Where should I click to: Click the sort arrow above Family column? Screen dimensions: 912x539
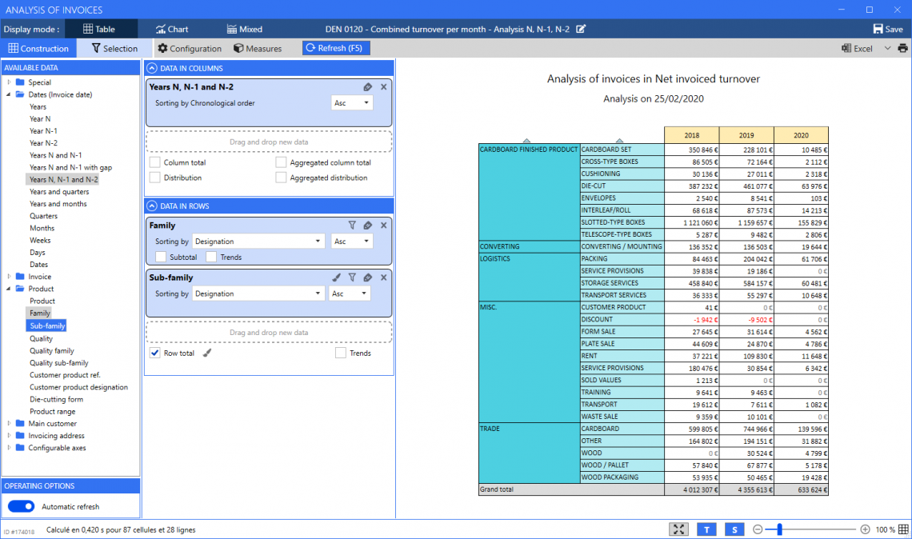tap(526, 141)
